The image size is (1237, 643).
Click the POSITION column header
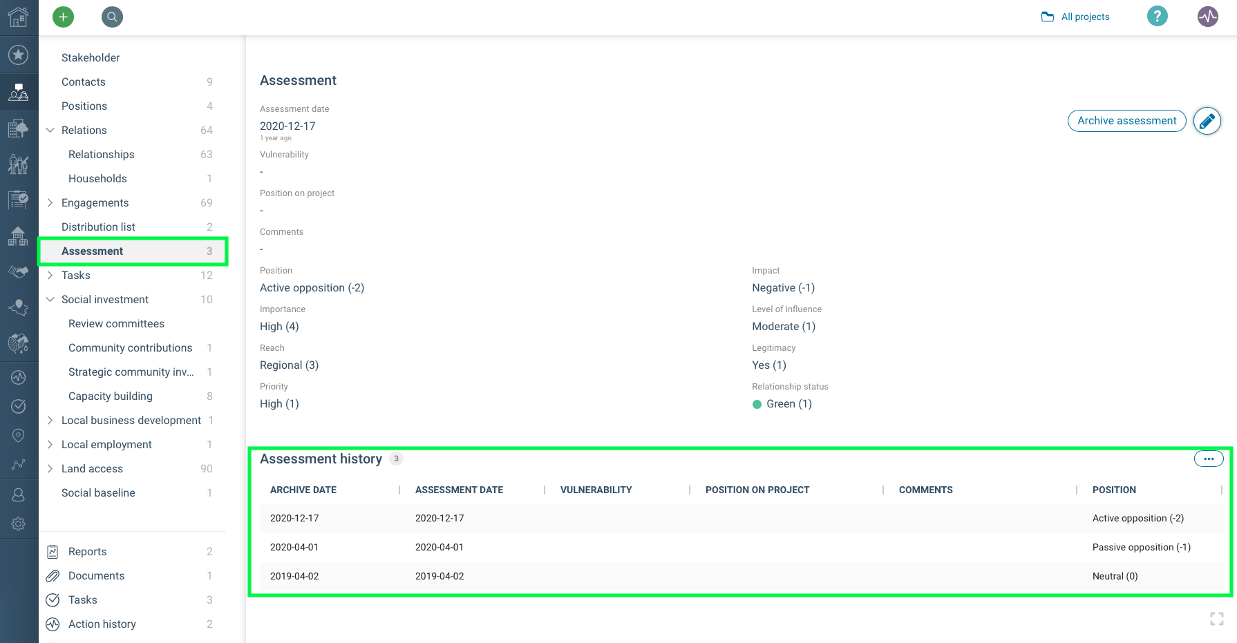[x=1114, y=490]
